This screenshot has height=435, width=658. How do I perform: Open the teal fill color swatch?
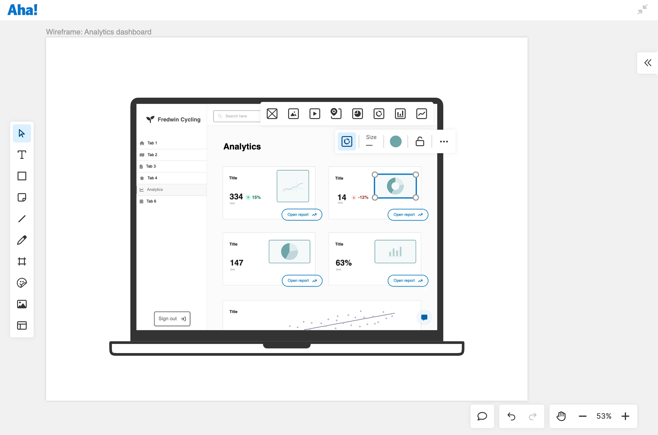pyautogui.click(x=395, y=141)
